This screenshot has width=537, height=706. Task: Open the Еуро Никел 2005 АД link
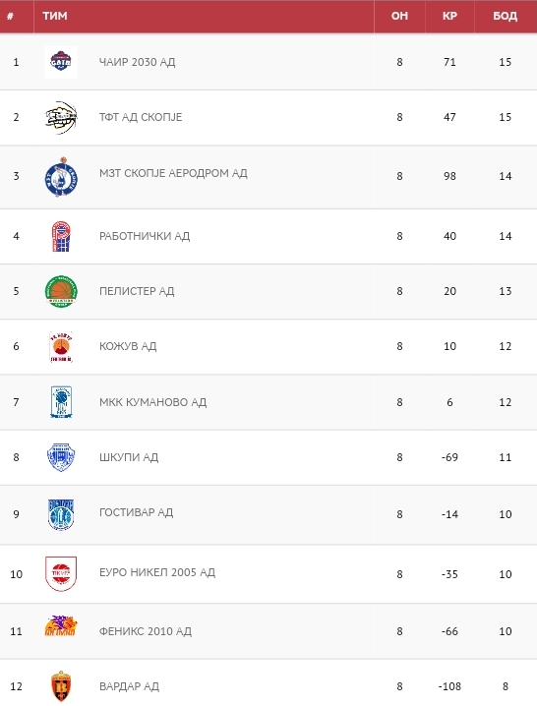click(x=157, y=572)
